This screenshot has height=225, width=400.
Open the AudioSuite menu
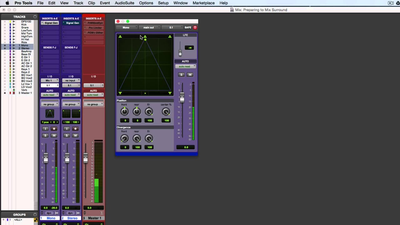(124, 3)
